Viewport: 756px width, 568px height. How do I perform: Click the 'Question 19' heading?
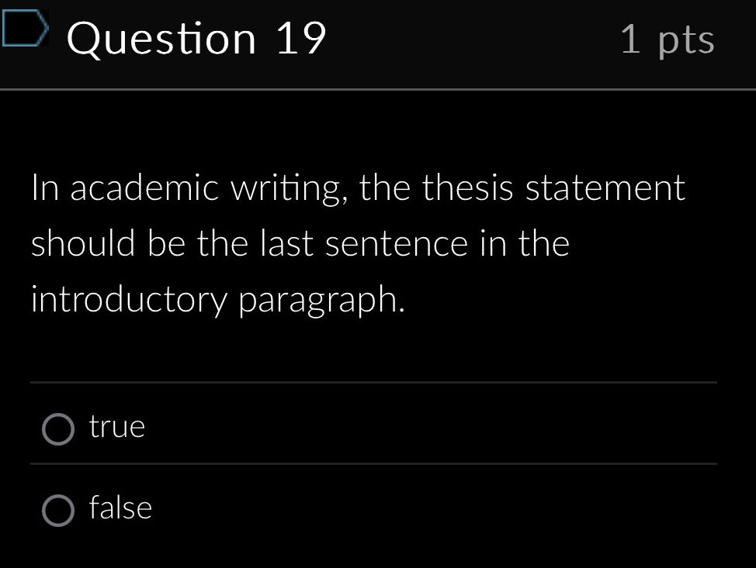tap(197, 37)
